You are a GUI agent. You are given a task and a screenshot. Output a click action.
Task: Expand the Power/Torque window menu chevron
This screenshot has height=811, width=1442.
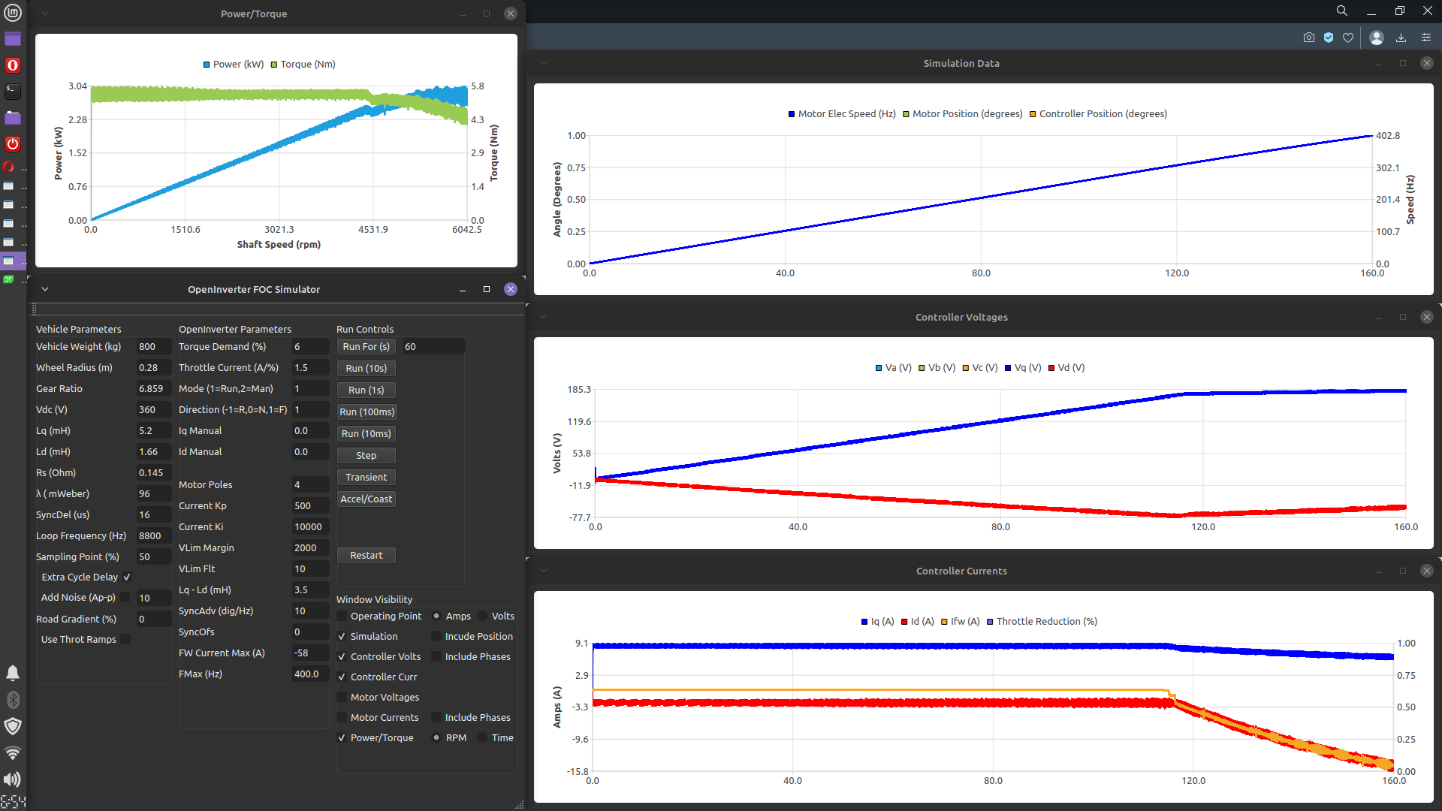(45, 14)
